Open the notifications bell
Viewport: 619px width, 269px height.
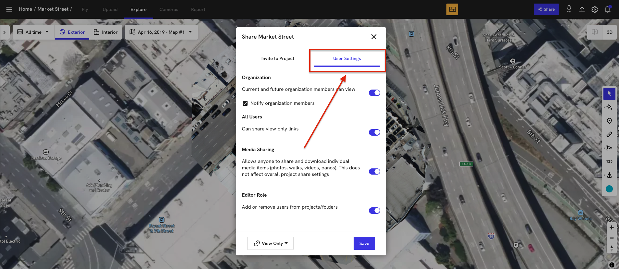tap(608, 9)
